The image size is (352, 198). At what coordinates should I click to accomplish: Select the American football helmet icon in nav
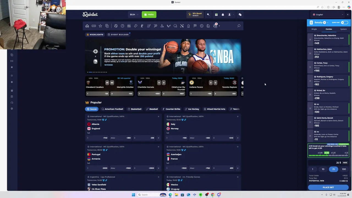tap(175, 26)
